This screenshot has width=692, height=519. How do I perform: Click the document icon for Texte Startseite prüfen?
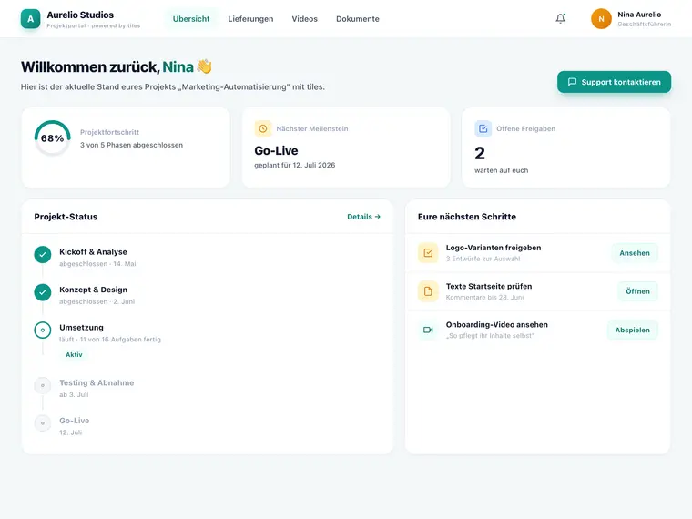(x=428, y=291)
